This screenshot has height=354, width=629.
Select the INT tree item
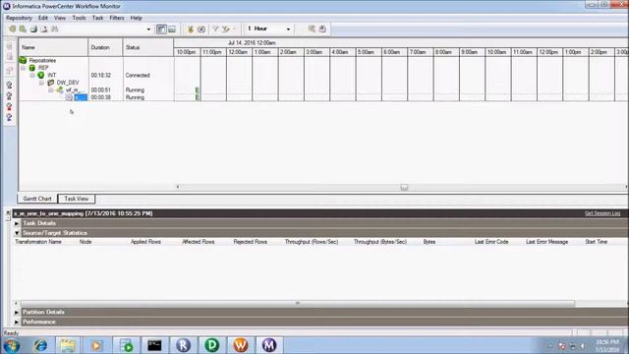click(x=52, y=75)
